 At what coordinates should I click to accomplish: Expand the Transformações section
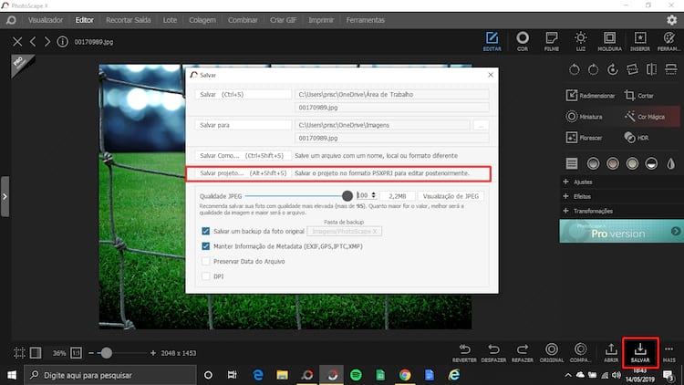(x=591, y=211)
